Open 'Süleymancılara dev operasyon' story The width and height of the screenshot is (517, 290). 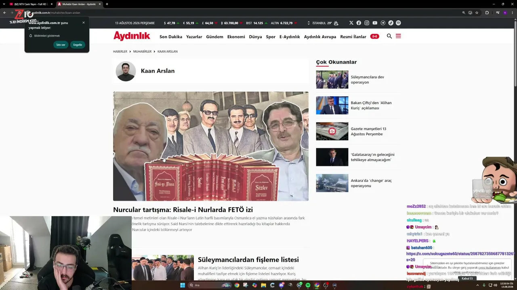pos(367,80)
